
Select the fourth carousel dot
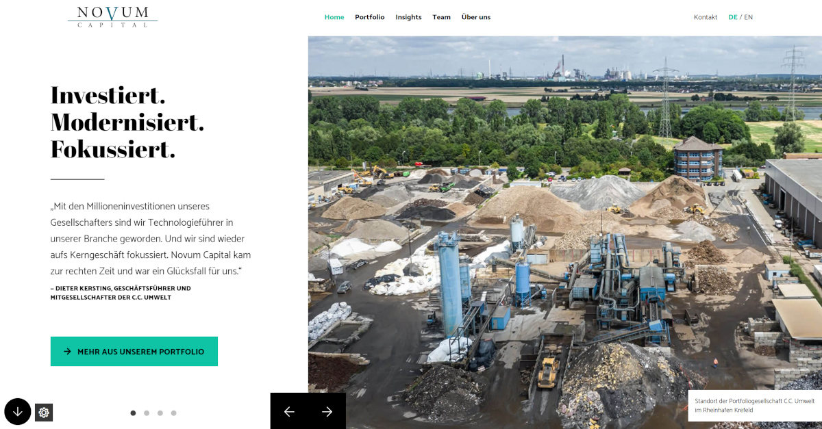point(174,413)
